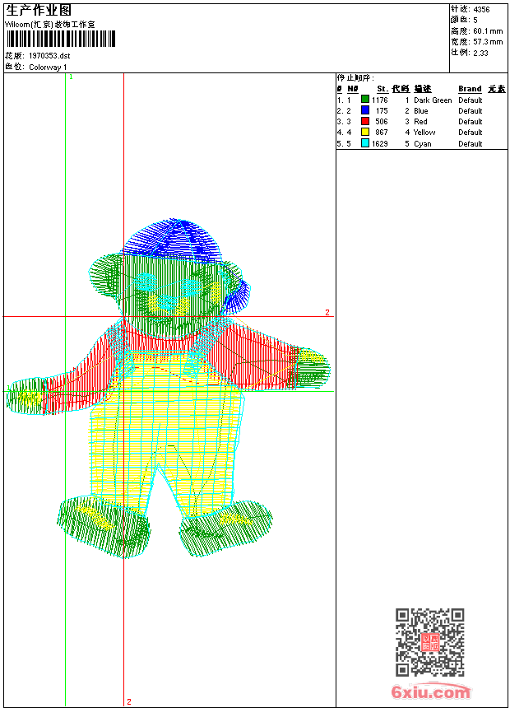Choose the Yellow color swatch
Screen dimensions: 510x708
[365, 132]
